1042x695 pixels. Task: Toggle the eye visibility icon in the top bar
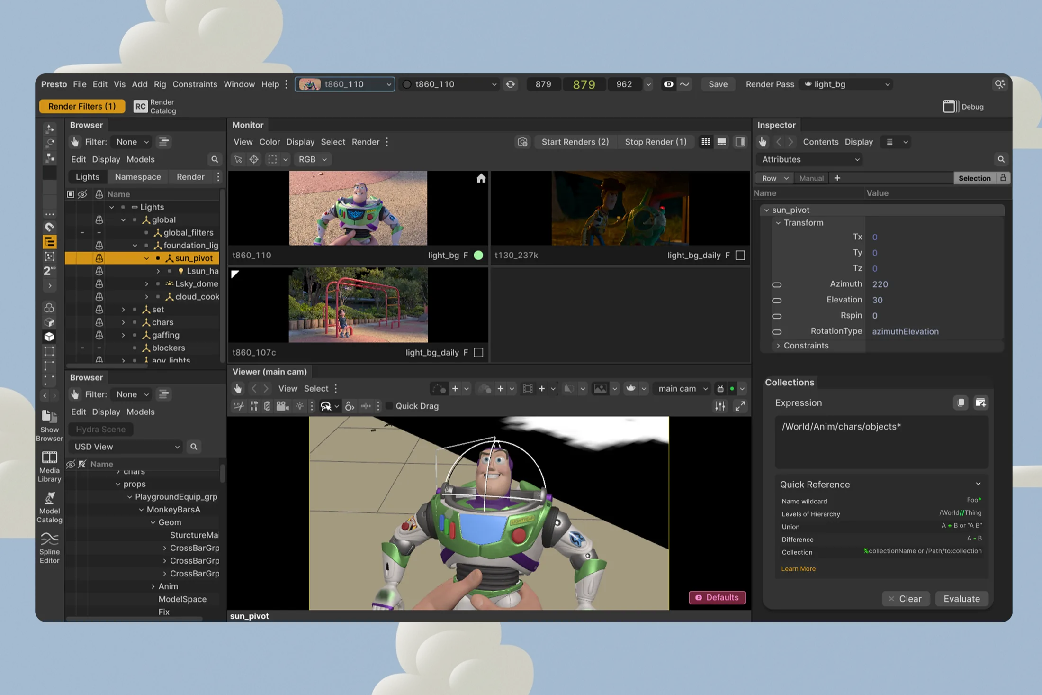668,84
